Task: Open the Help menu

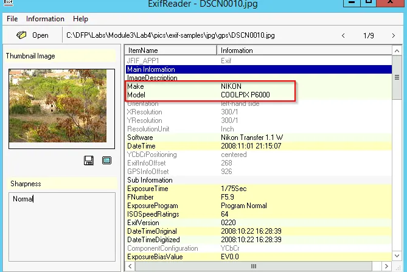Action: click(x=80, y=19)
